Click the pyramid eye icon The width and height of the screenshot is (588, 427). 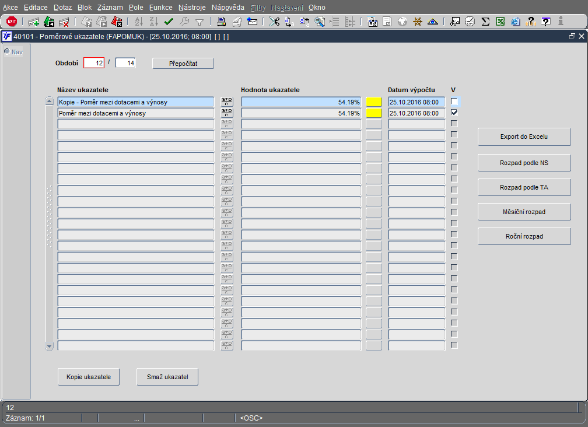(433, 22)
